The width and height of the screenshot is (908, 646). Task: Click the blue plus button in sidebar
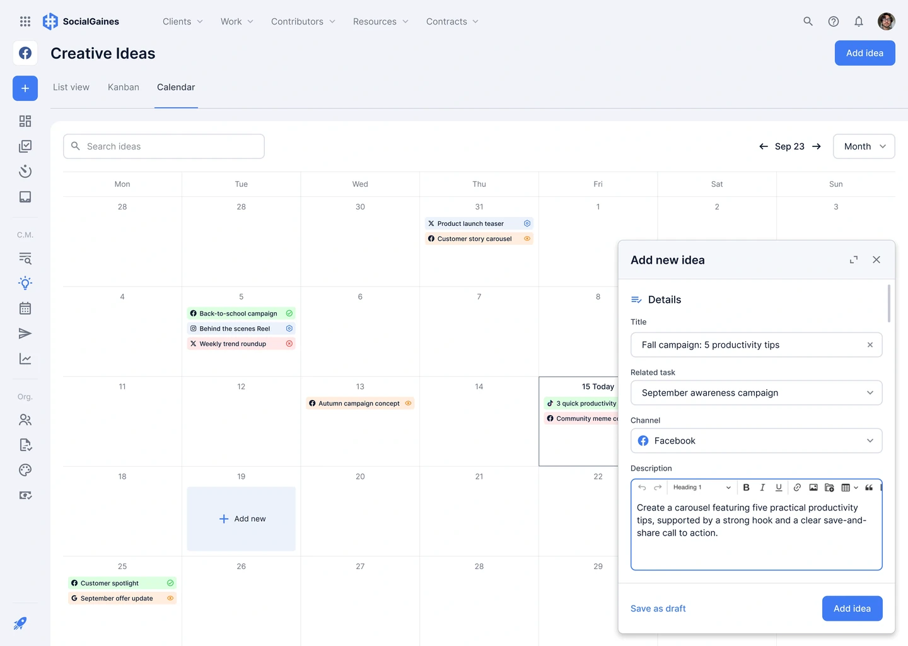click(x=25, y=88)
